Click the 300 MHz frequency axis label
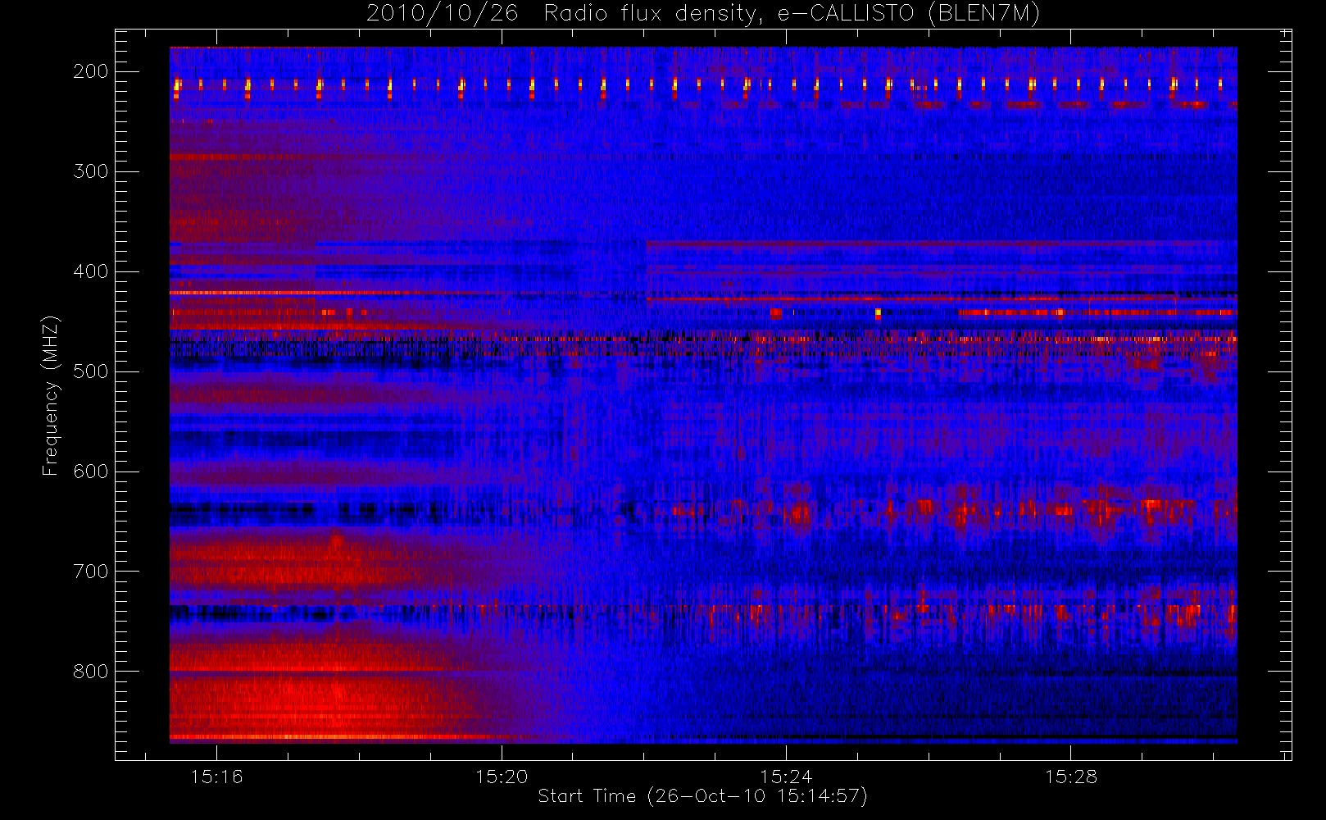The width and height of the screenshot is (1326, 820). coord(90,171)
